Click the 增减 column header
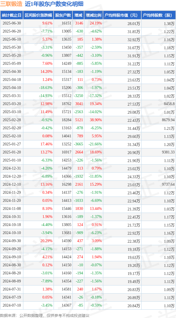The width and height of the screenshot is (176, 318). tap(78, 15)
